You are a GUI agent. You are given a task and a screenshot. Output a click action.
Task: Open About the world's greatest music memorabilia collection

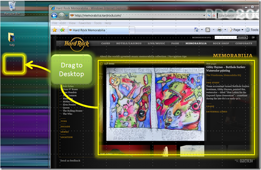tap(133, 56)
